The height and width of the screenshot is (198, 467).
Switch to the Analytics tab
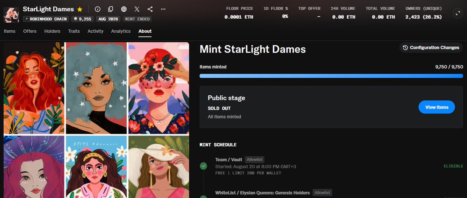tap(121, 31)
